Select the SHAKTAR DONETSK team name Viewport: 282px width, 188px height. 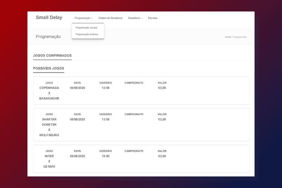click(49, 122)
